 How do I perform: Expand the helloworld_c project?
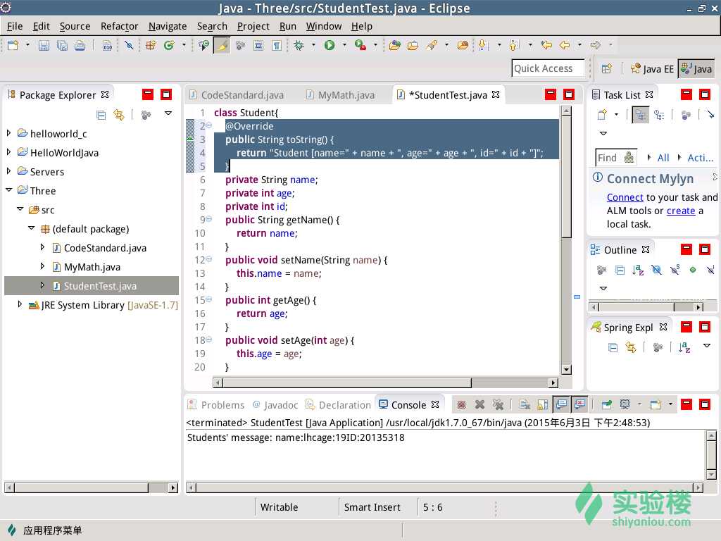(8, 133)
